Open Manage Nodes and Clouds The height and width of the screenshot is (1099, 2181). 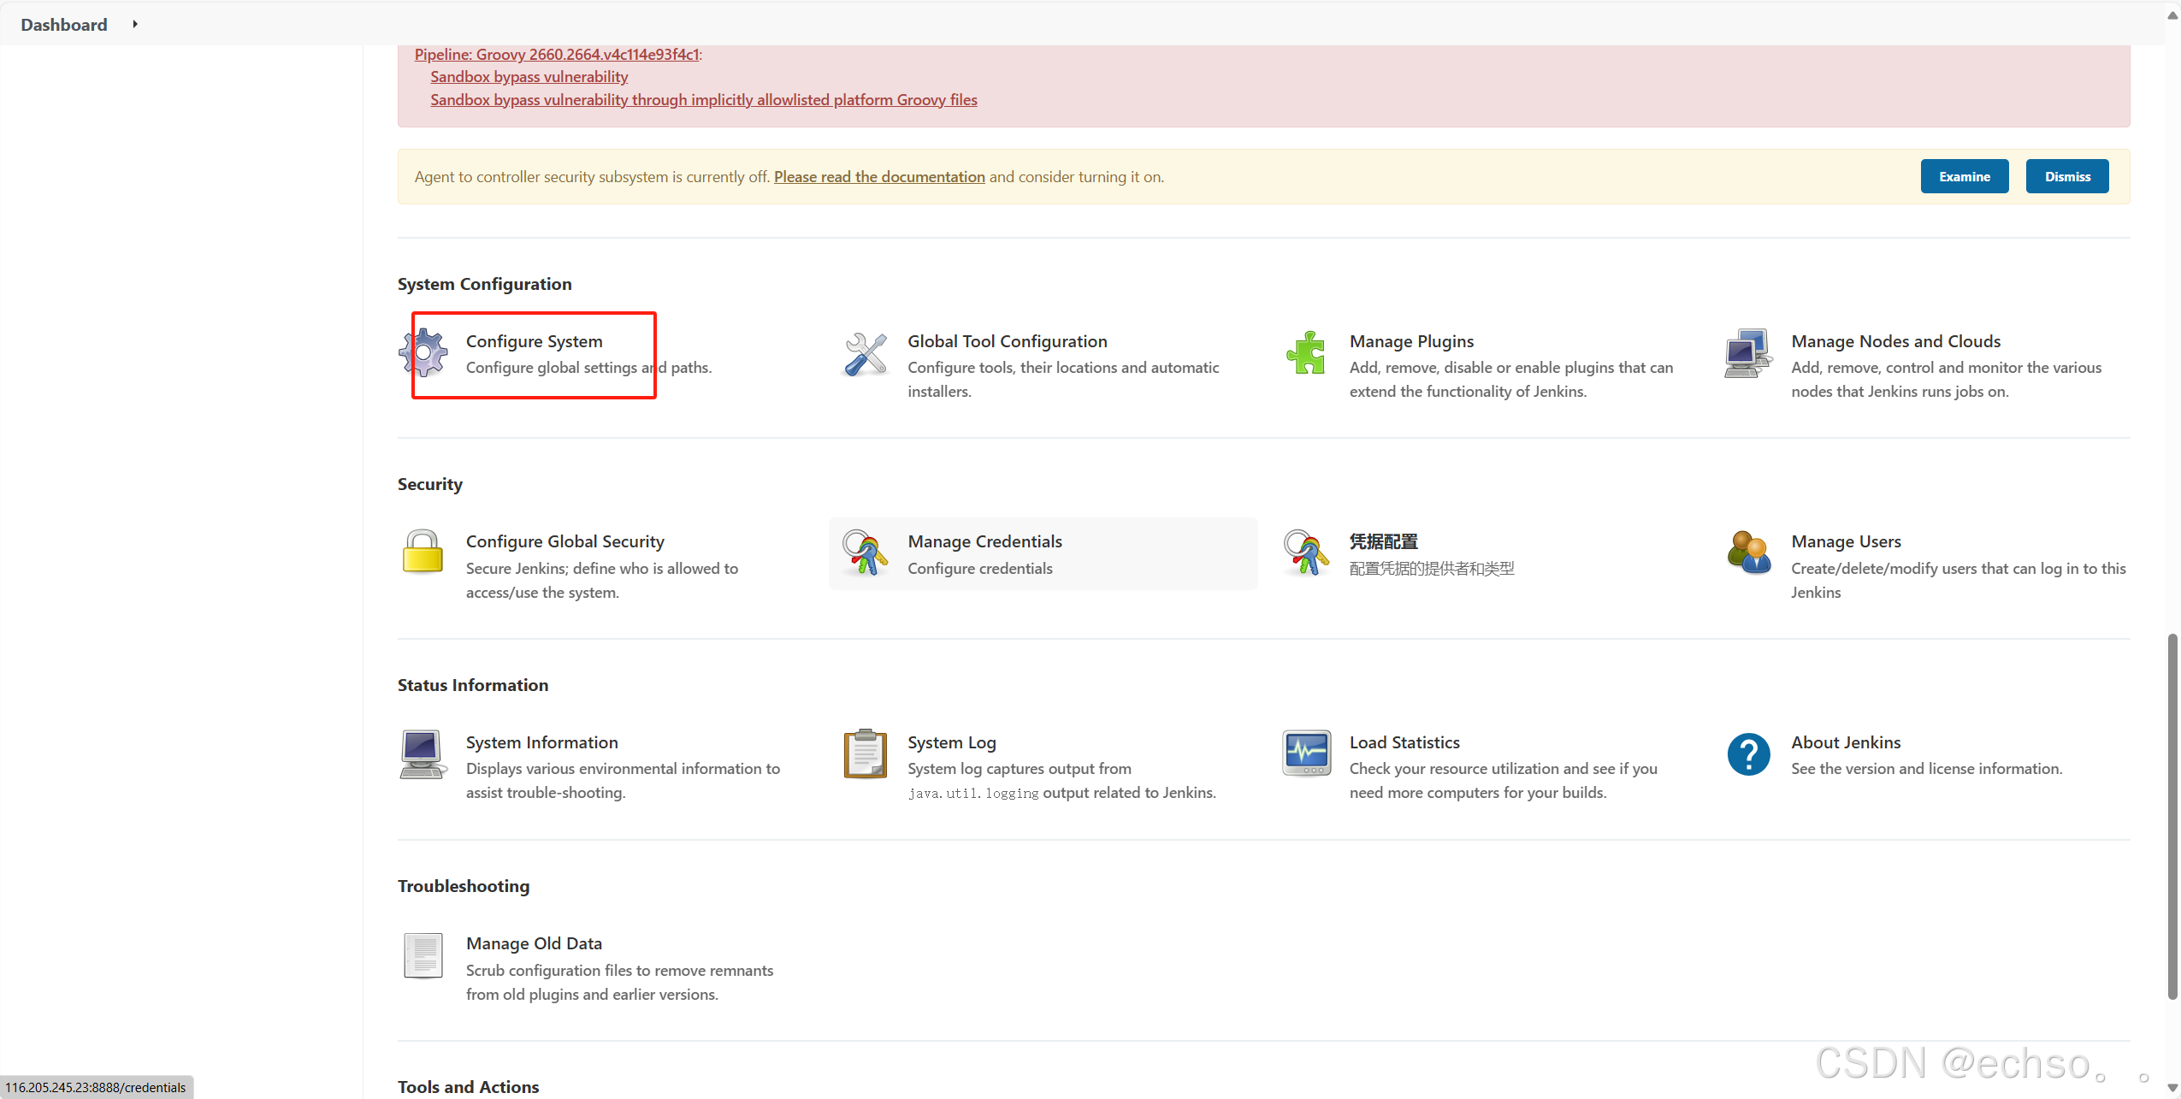pos(1895,341)
